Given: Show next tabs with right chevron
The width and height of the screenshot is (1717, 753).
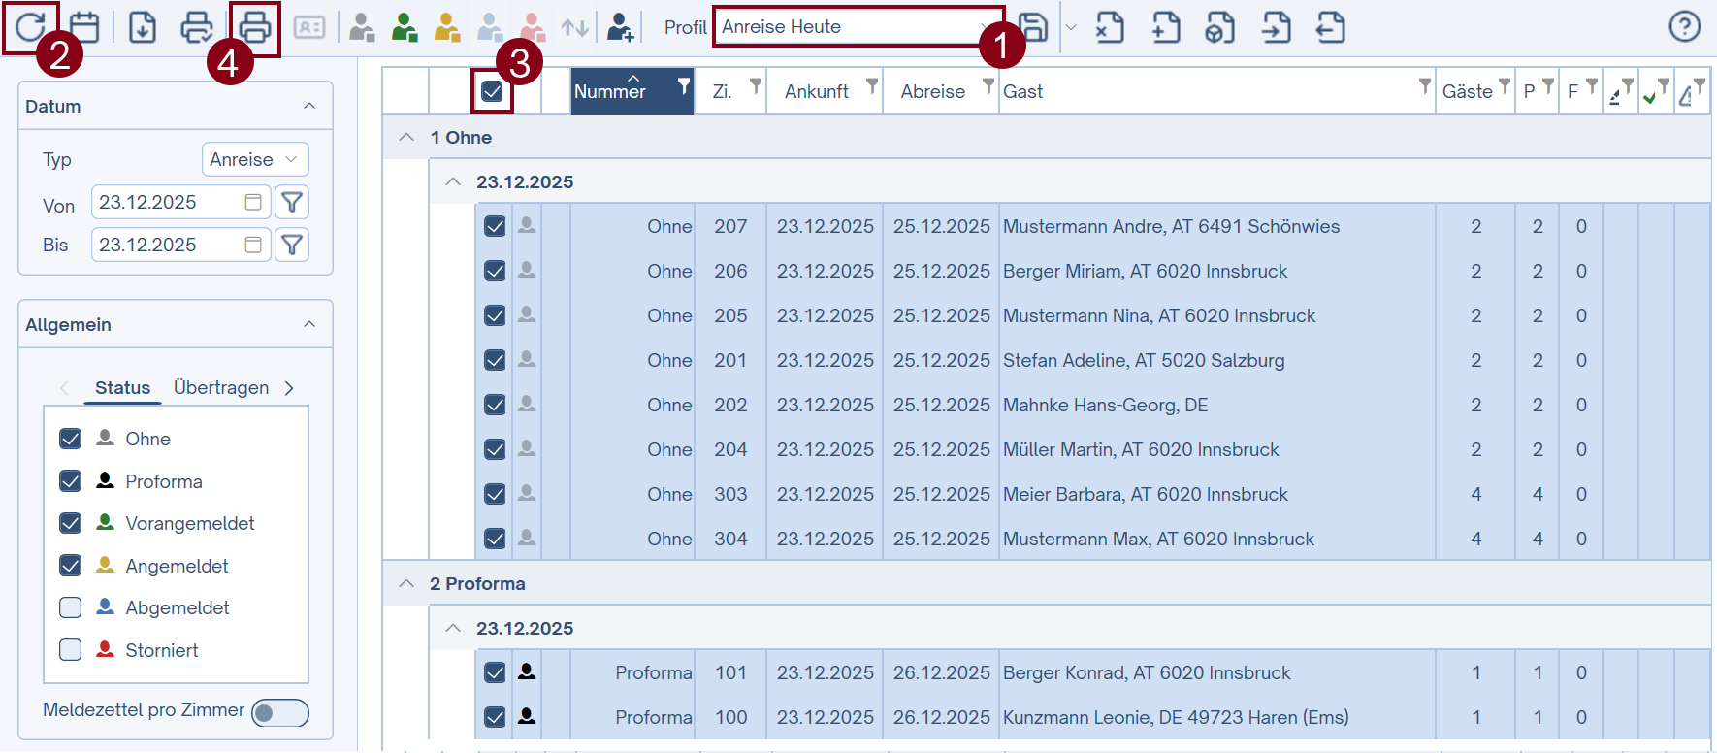Looking at the screenshot, I should pyautogui.click(x=289, y=388).
